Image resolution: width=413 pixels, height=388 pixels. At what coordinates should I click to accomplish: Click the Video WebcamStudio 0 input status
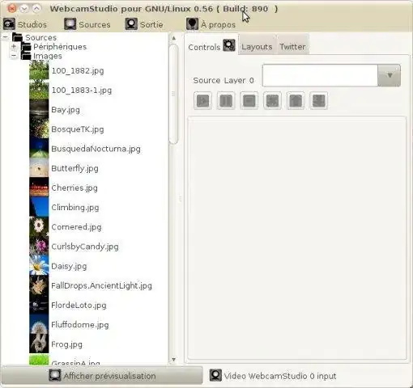click(273, 376)
